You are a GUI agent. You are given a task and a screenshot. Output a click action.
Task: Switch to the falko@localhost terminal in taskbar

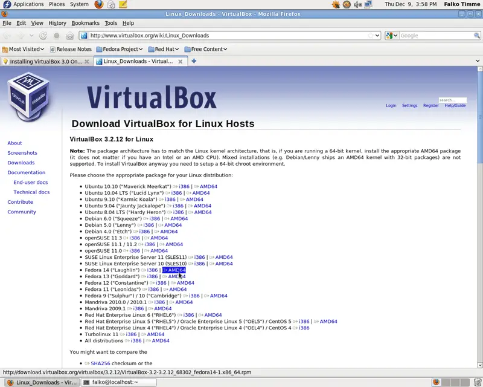coord(119,382)
